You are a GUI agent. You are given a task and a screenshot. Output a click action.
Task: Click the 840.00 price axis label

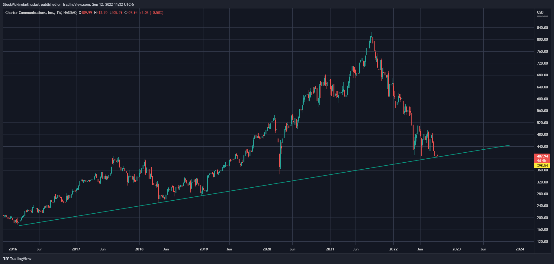click(x=542, y=28)
